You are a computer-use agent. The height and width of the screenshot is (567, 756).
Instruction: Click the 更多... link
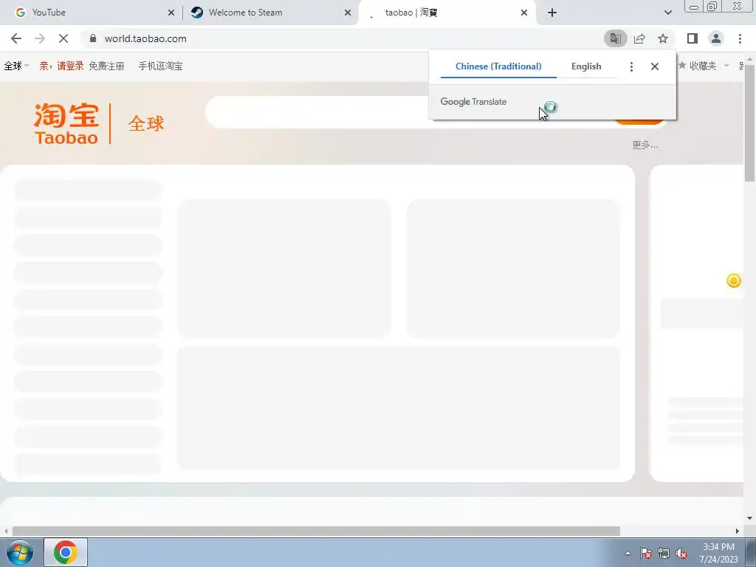tap(645, 145)
